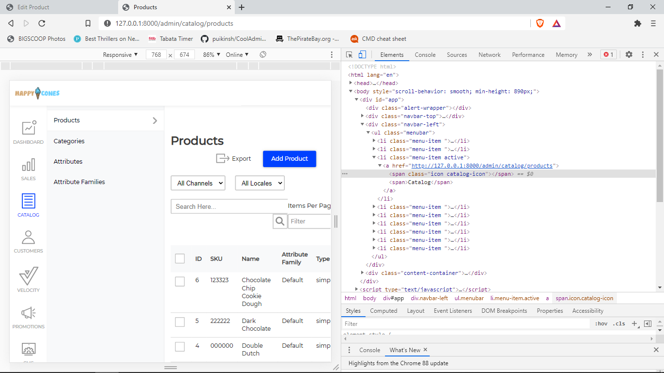This screenshot has width=664, height=373.
Task: Check the box for product ID 5
Action: [x=180, y=322]
